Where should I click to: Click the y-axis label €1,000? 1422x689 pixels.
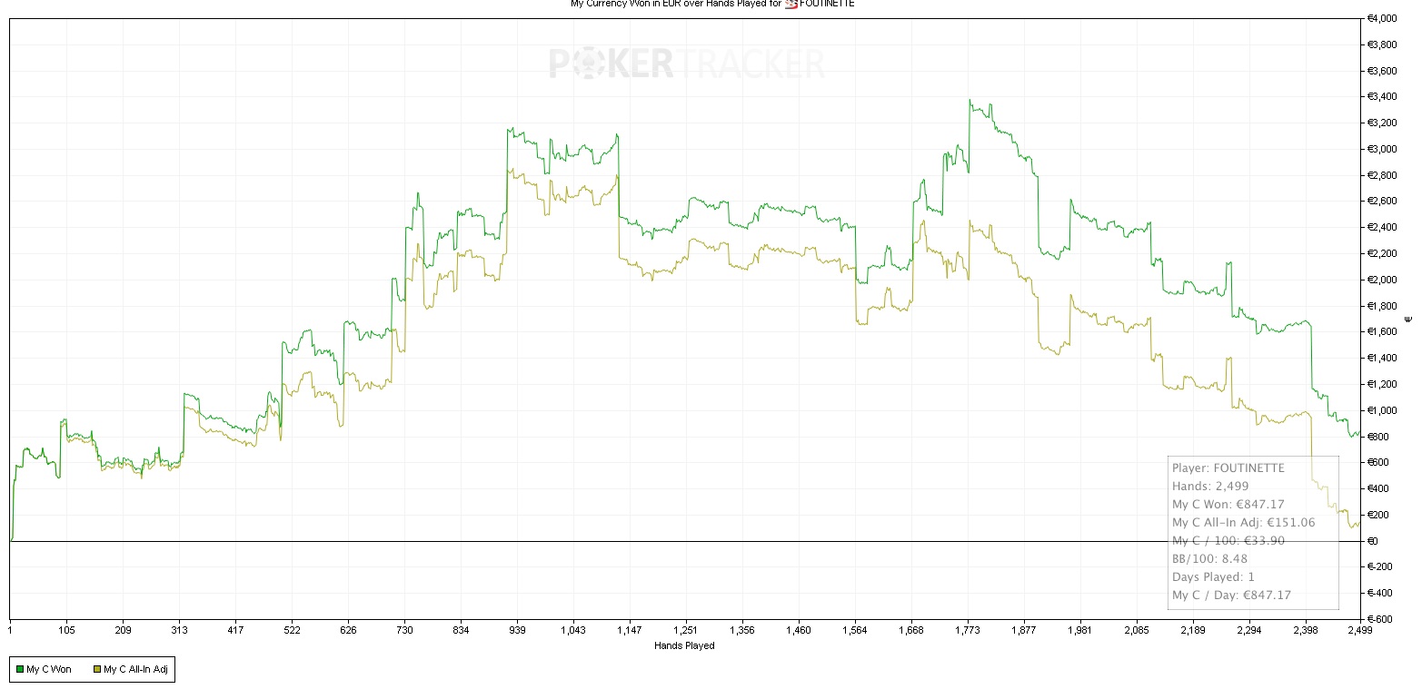coord(1382,410)
